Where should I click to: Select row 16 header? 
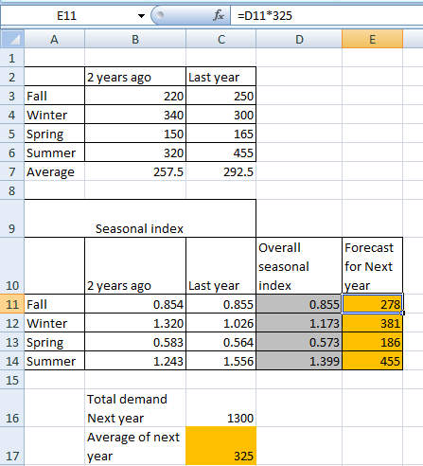[x=12, y=408]
